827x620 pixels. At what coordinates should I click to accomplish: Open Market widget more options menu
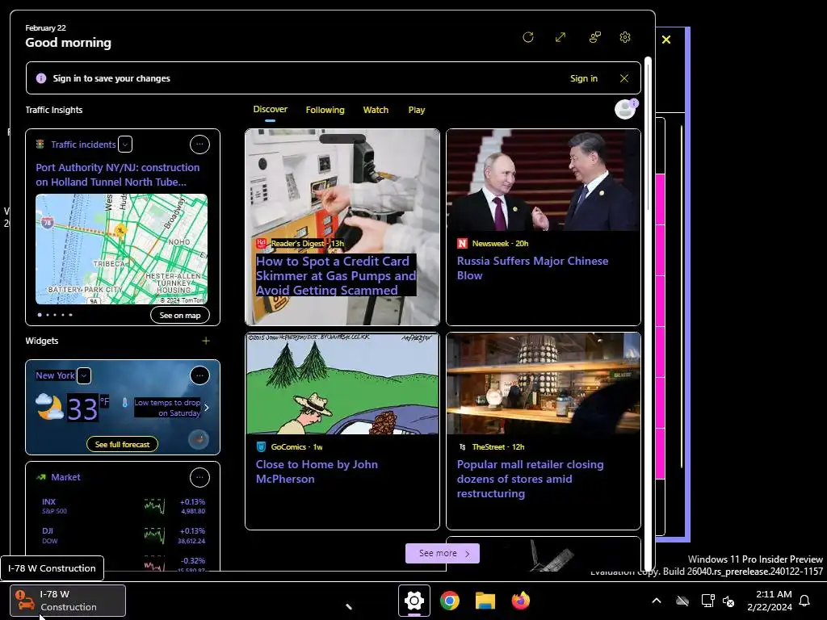point(199,477)
